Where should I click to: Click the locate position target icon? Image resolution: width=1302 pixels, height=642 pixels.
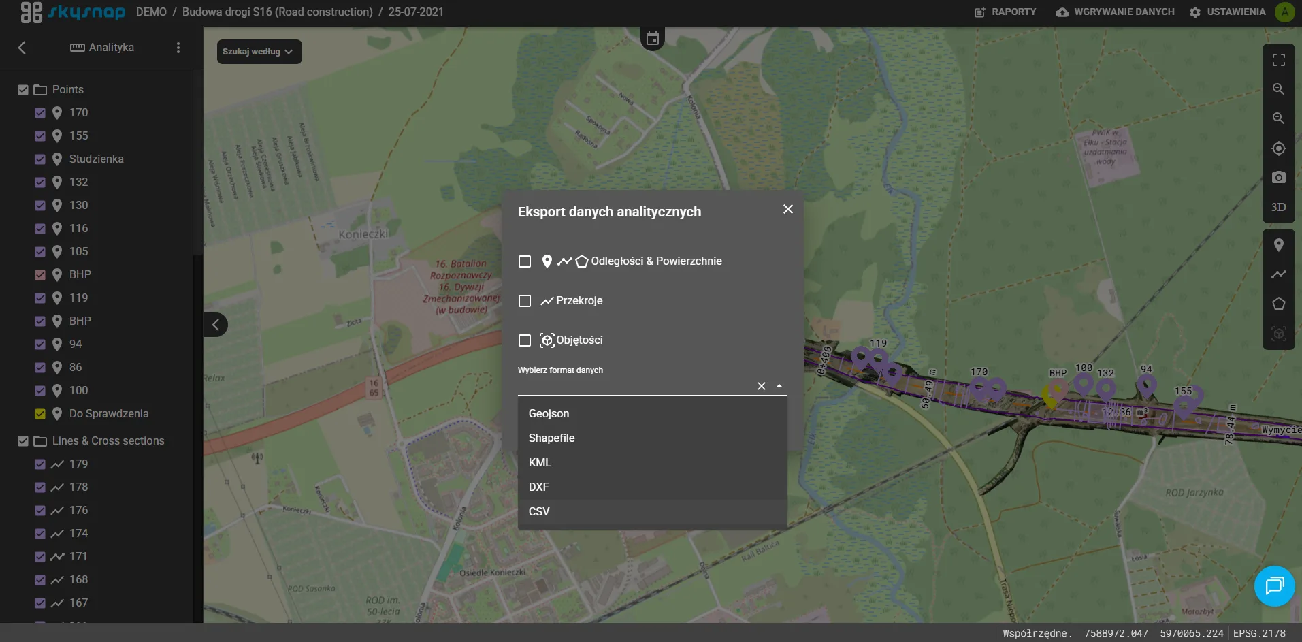point(1278,148)
